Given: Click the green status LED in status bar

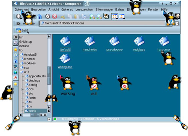Looking at the screenshot, I should click(55, 119).
